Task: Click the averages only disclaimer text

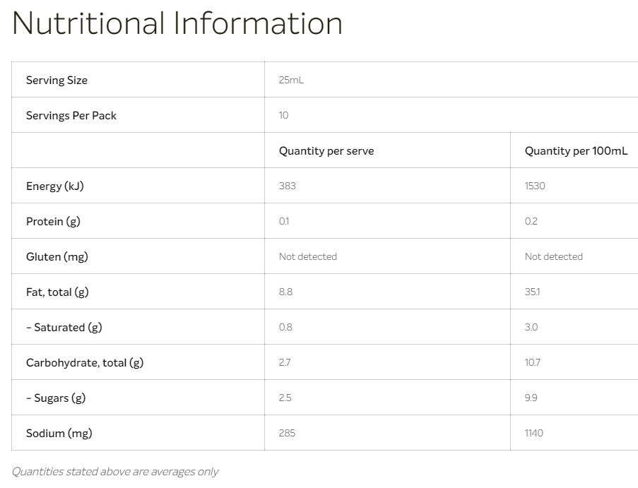Action: coord(115,471)
